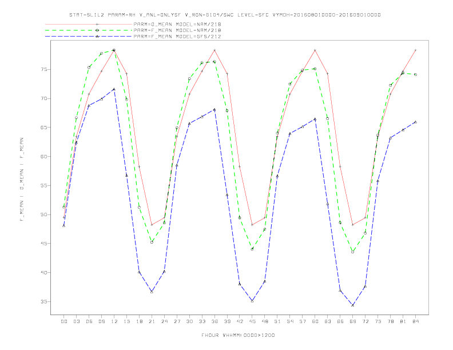Click x-axis tick label 66
This screenshot has width=453, height=350.
tap(340, 321)
